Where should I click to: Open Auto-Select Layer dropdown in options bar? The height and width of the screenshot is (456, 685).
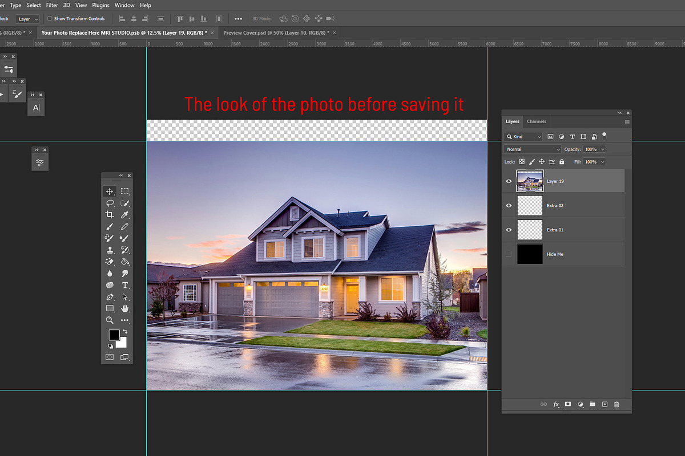point(28,19)
